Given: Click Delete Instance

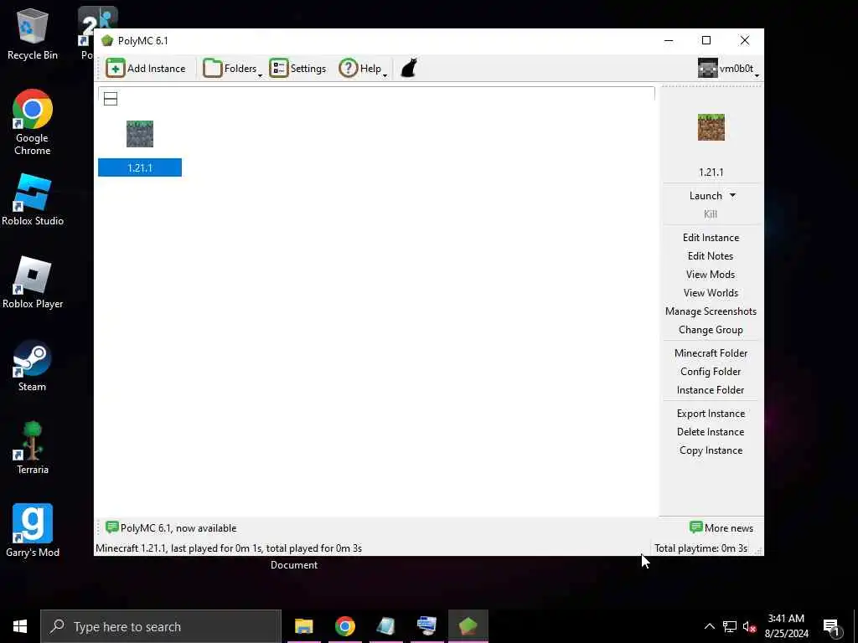Looking at the screenshot, I should (x=711, y=432).
